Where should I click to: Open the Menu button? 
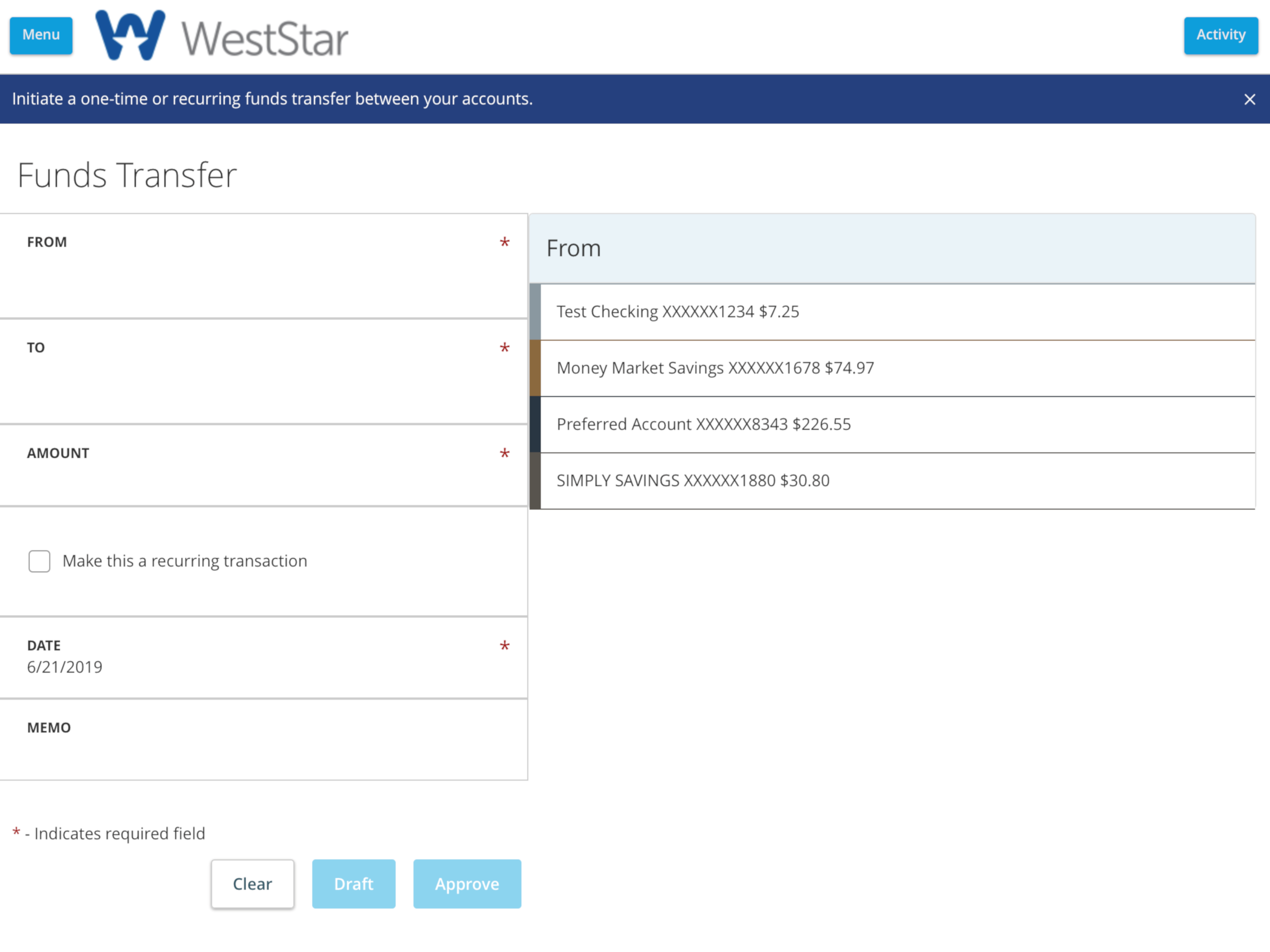(x=41, y=35)
